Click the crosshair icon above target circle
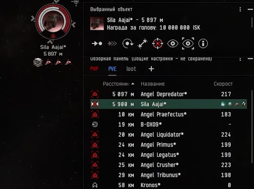254x189 pixels. (x=76, y=2)
